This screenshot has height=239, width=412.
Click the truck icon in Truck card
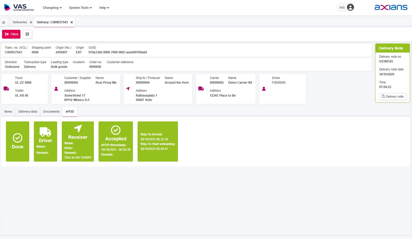[x=6, y=89]
